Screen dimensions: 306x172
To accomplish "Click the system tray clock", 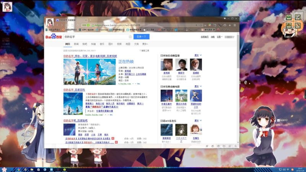I will 300,169.
